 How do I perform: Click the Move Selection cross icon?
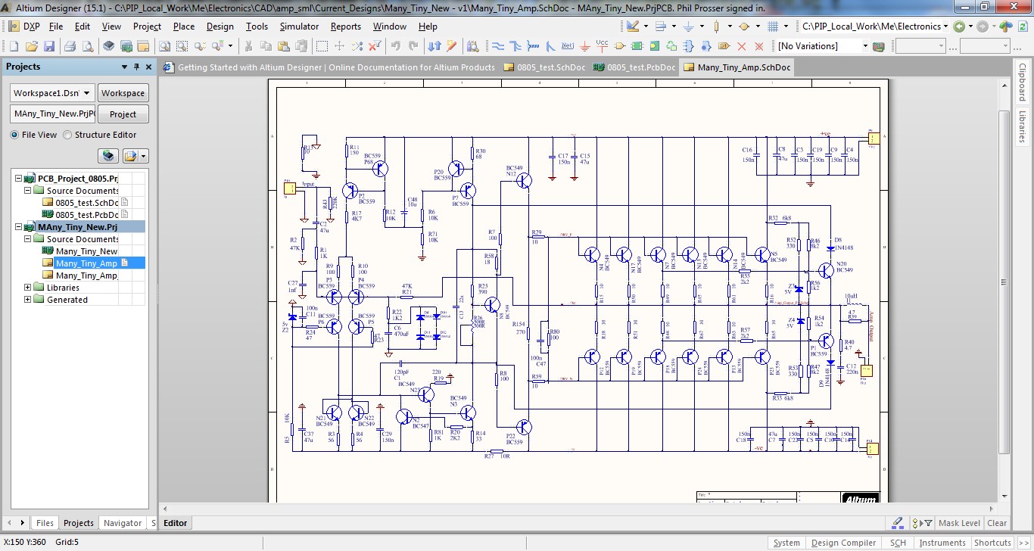(x=339, y=46)
